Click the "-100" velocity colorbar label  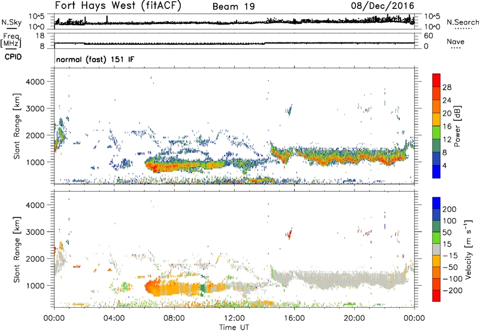tap(452, 279)
